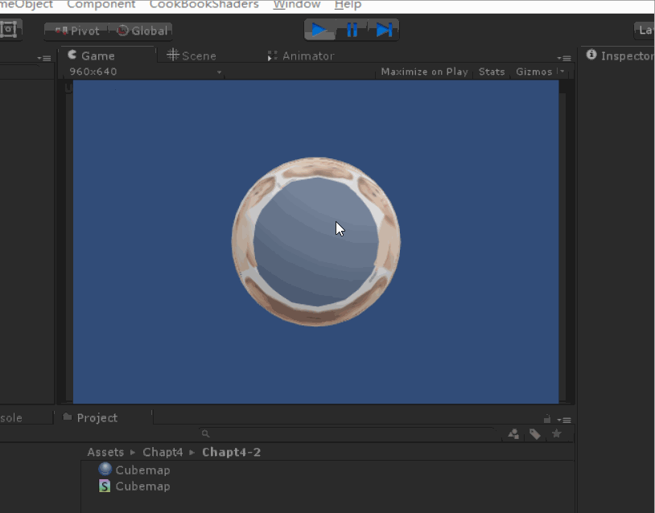Click the Cubemap shader S icon
This screenshot has width=655, height=513.
[105, 486]
